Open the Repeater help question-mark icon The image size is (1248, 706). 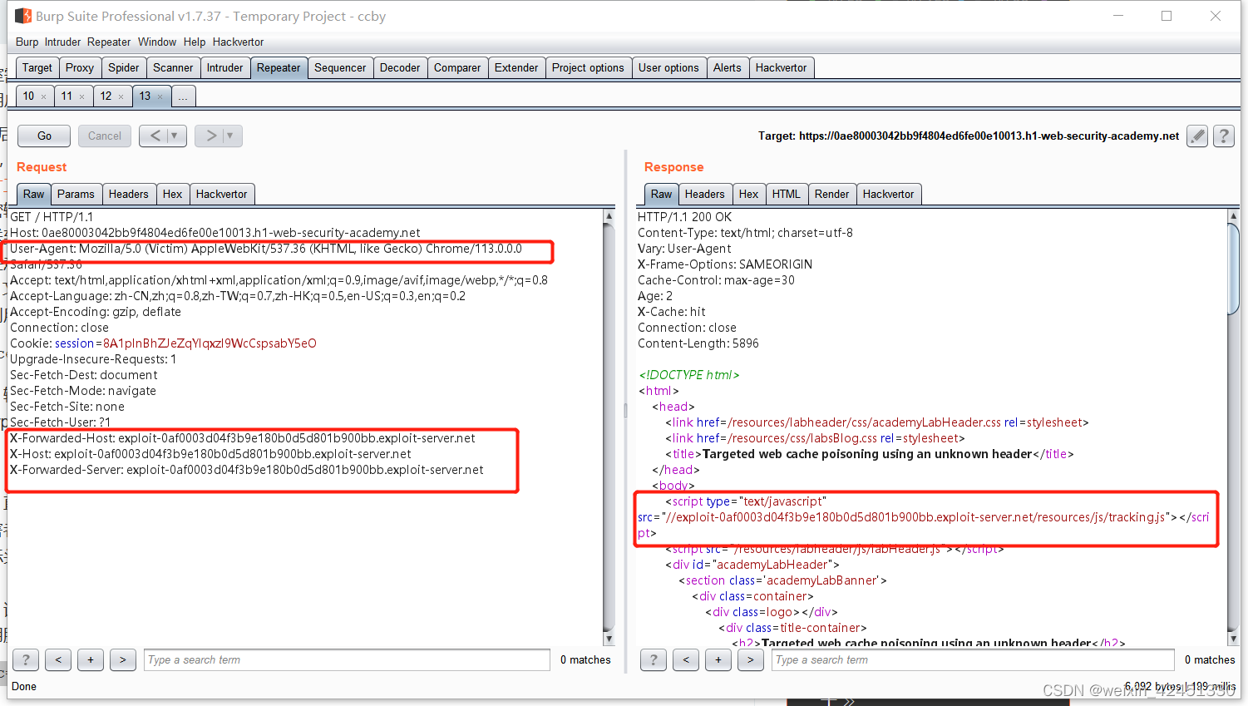[x=1224, y=136]
